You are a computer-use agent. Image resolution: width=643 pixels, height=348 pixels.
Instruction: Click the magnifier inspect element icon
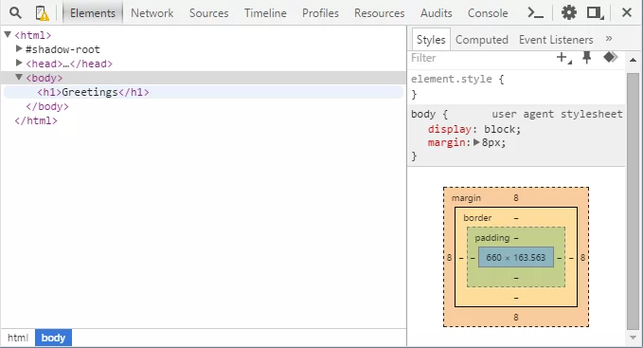pos(15,13)
